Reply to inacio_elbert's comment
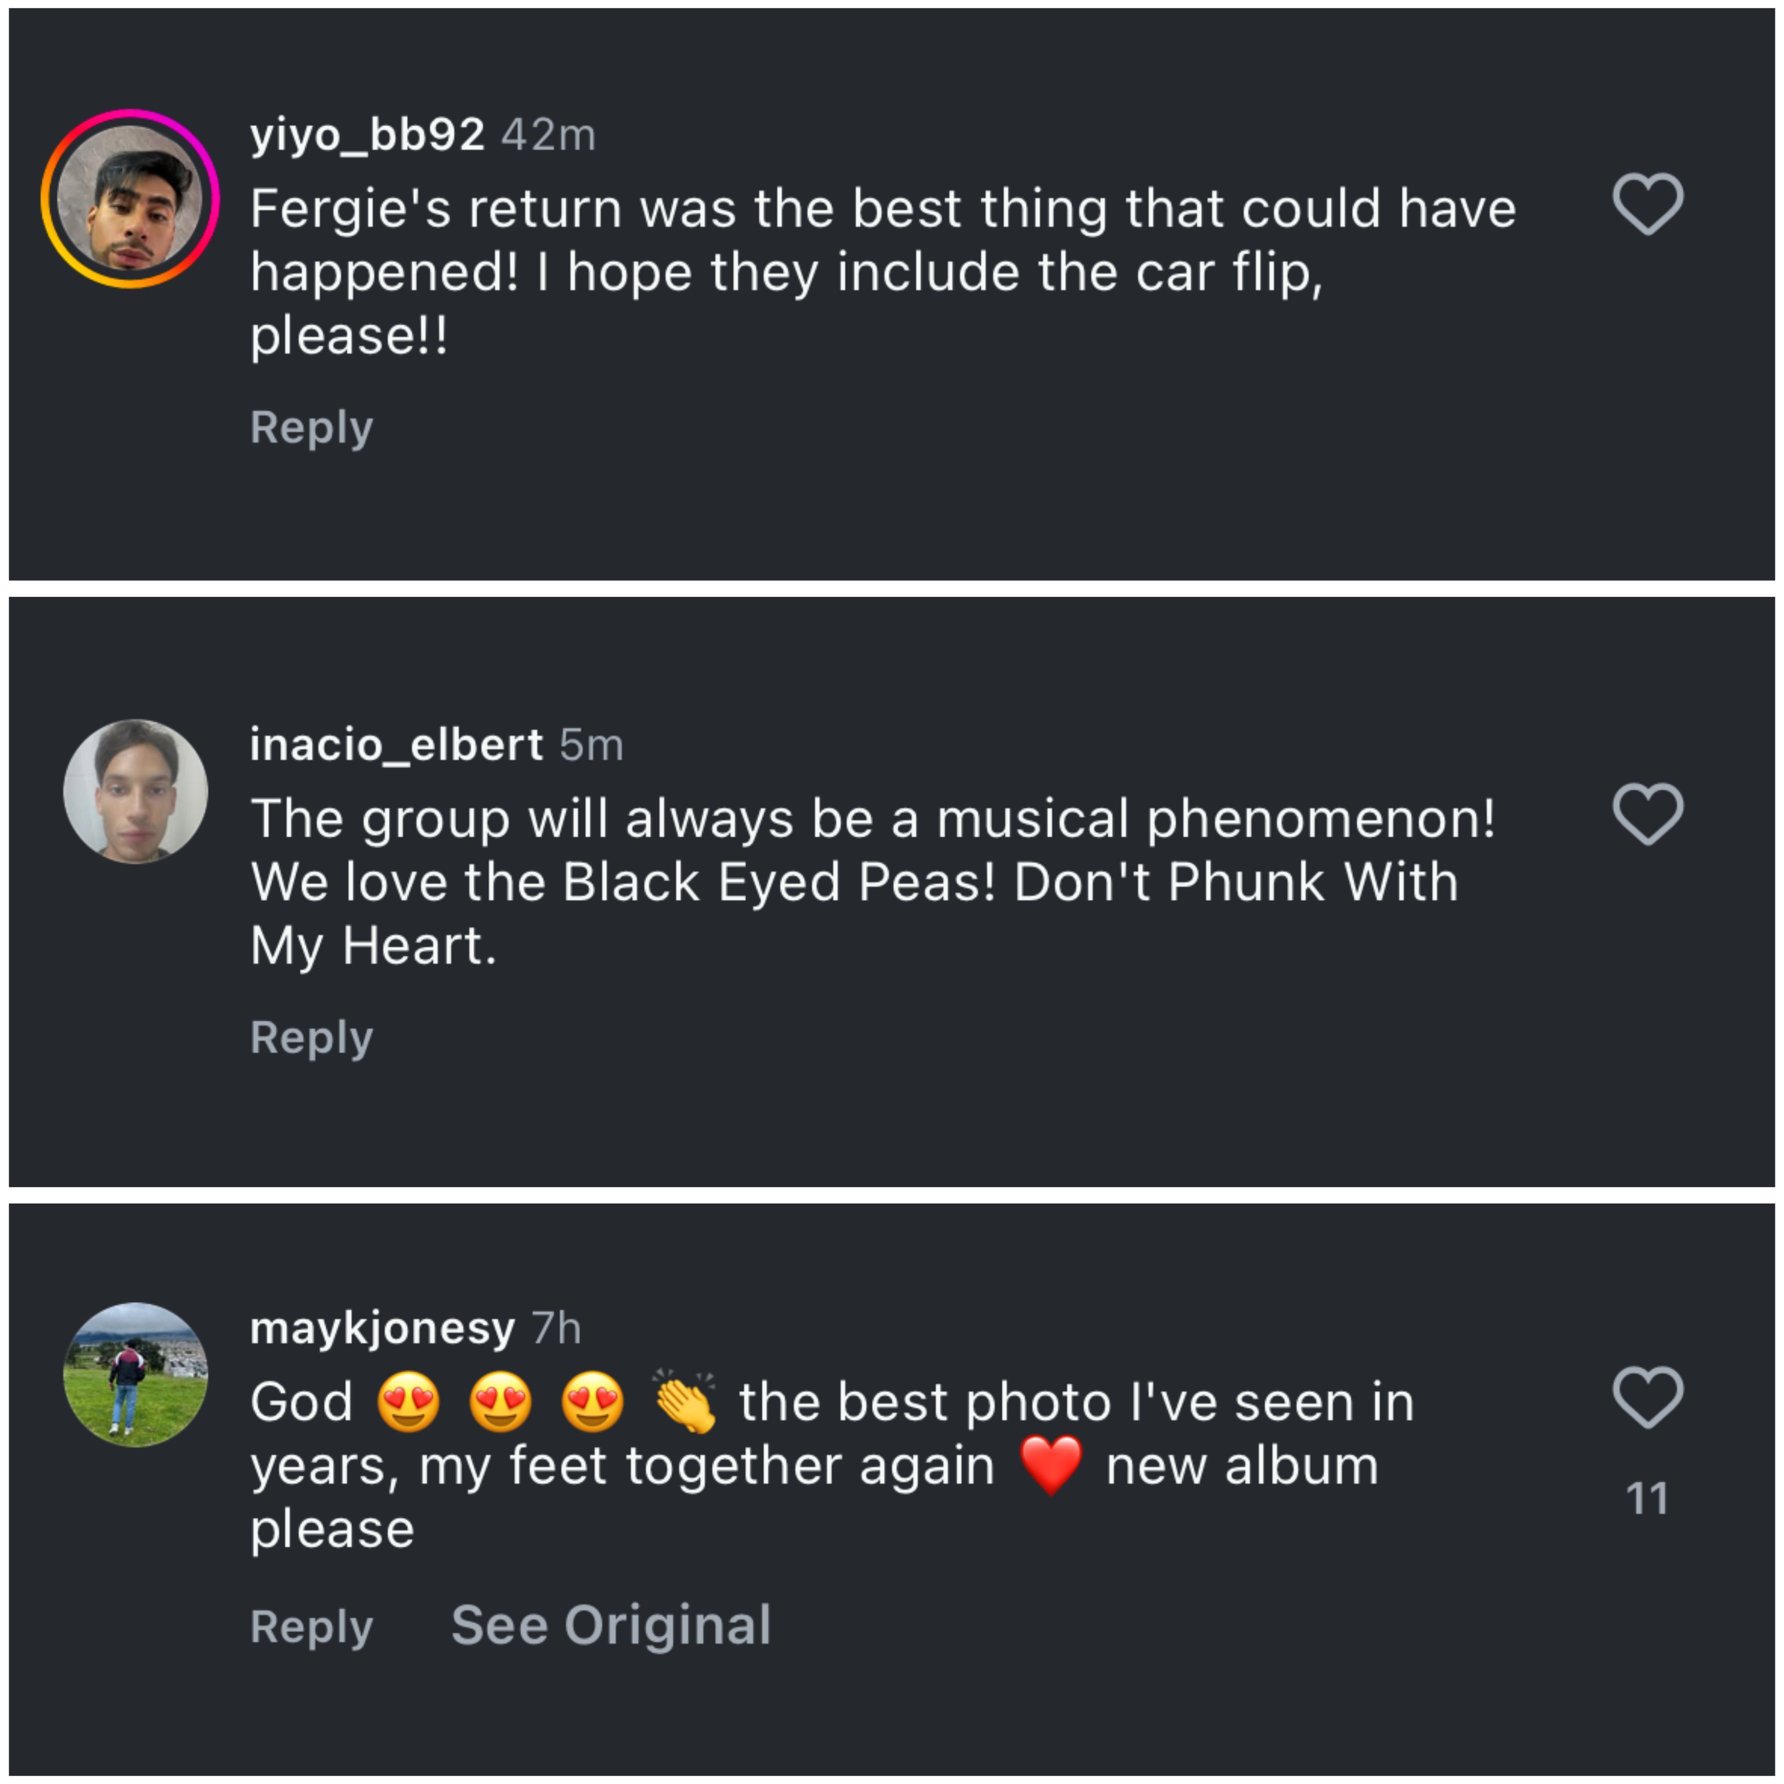This screenshot has height=1784, width=1784. (311, 1037)
